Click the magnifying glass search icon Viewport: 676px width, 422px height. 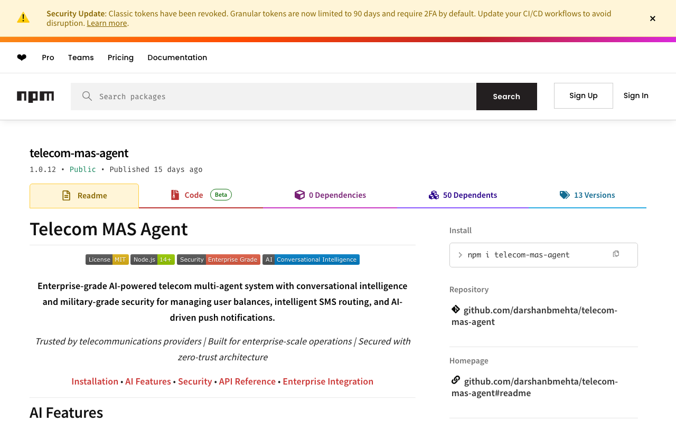click(87, 96)
